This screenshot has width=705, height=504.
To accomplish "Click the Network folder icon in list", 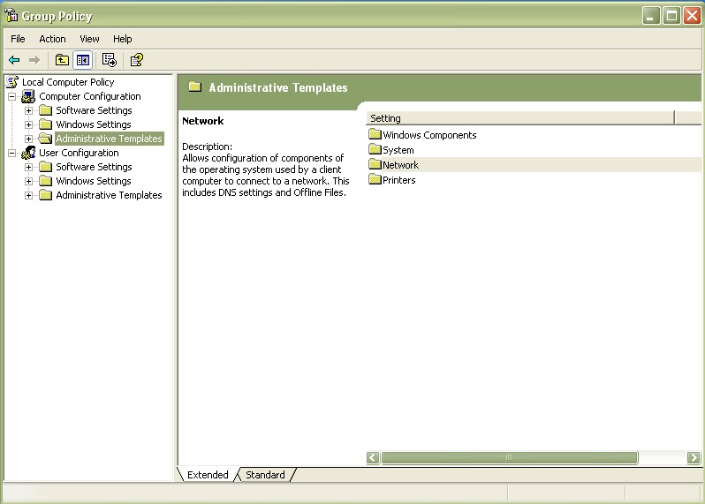I will coord(375,164).
